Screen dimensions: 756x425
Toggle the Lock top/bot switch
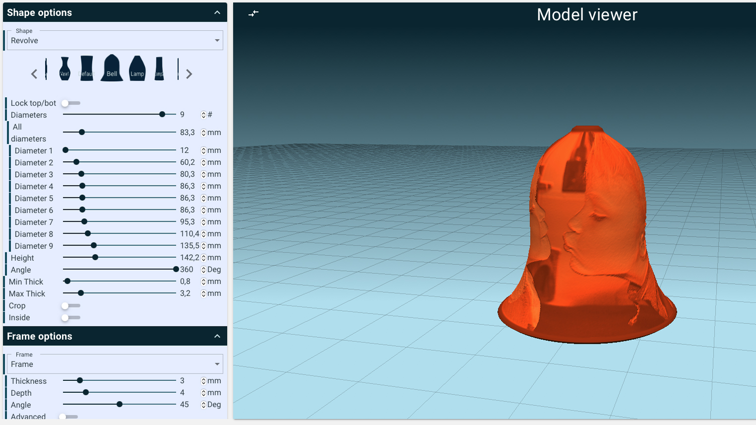[x=70, y=103]
